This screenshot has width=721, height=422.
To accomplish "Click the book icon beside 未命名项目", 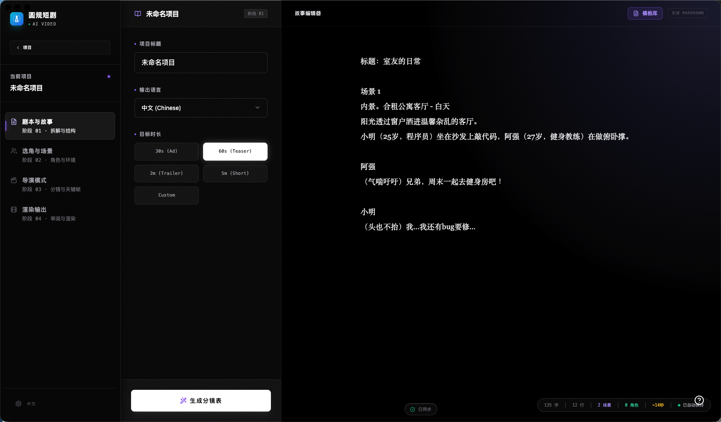I will tap(137, 13).
